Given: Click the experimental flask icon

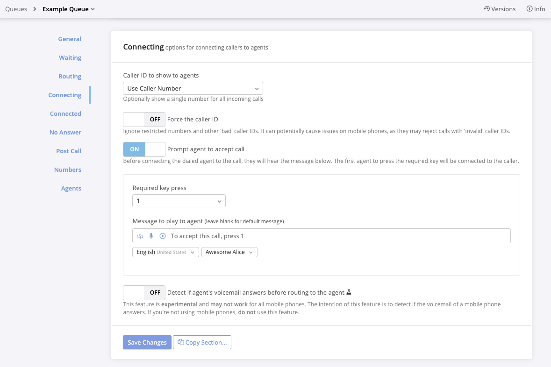Looking at the screenshot, I should [349, 293].
